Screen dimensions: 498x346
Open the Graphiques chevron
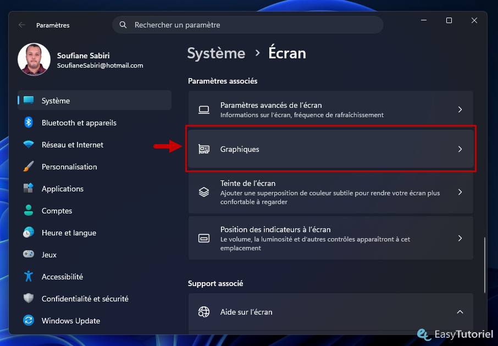[460, 149]
